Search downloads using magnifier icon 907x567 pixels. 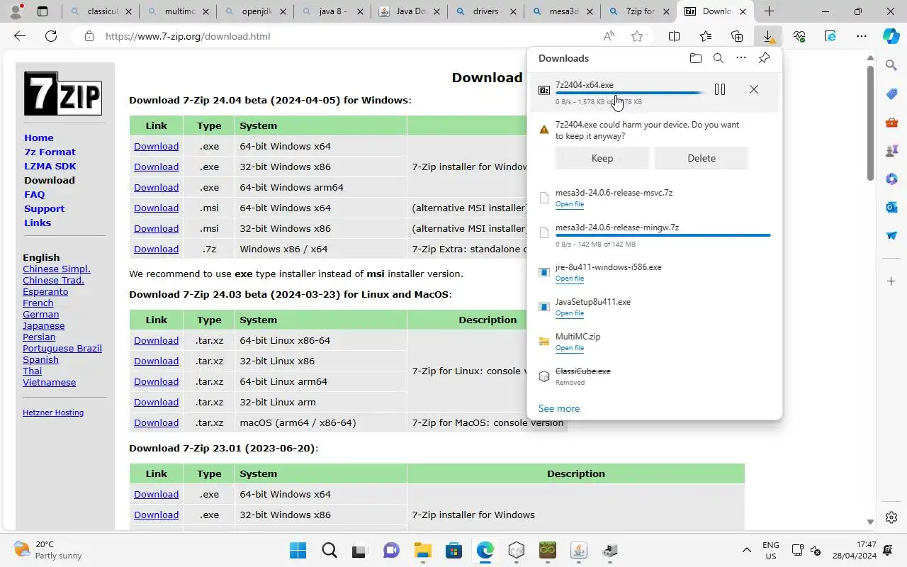[719, 58]
